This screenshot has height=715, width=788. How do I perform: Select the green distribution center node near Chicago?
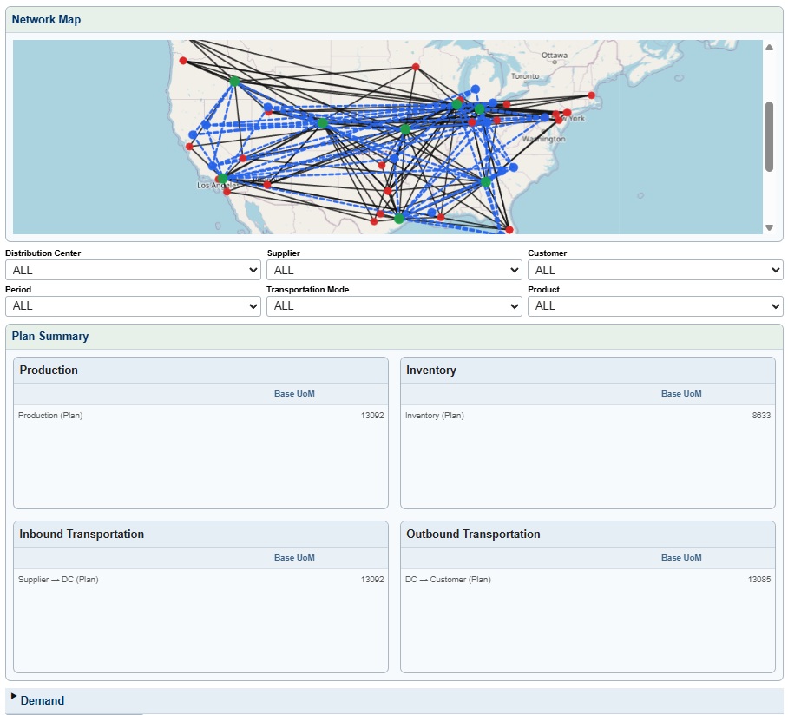(456, 105)
